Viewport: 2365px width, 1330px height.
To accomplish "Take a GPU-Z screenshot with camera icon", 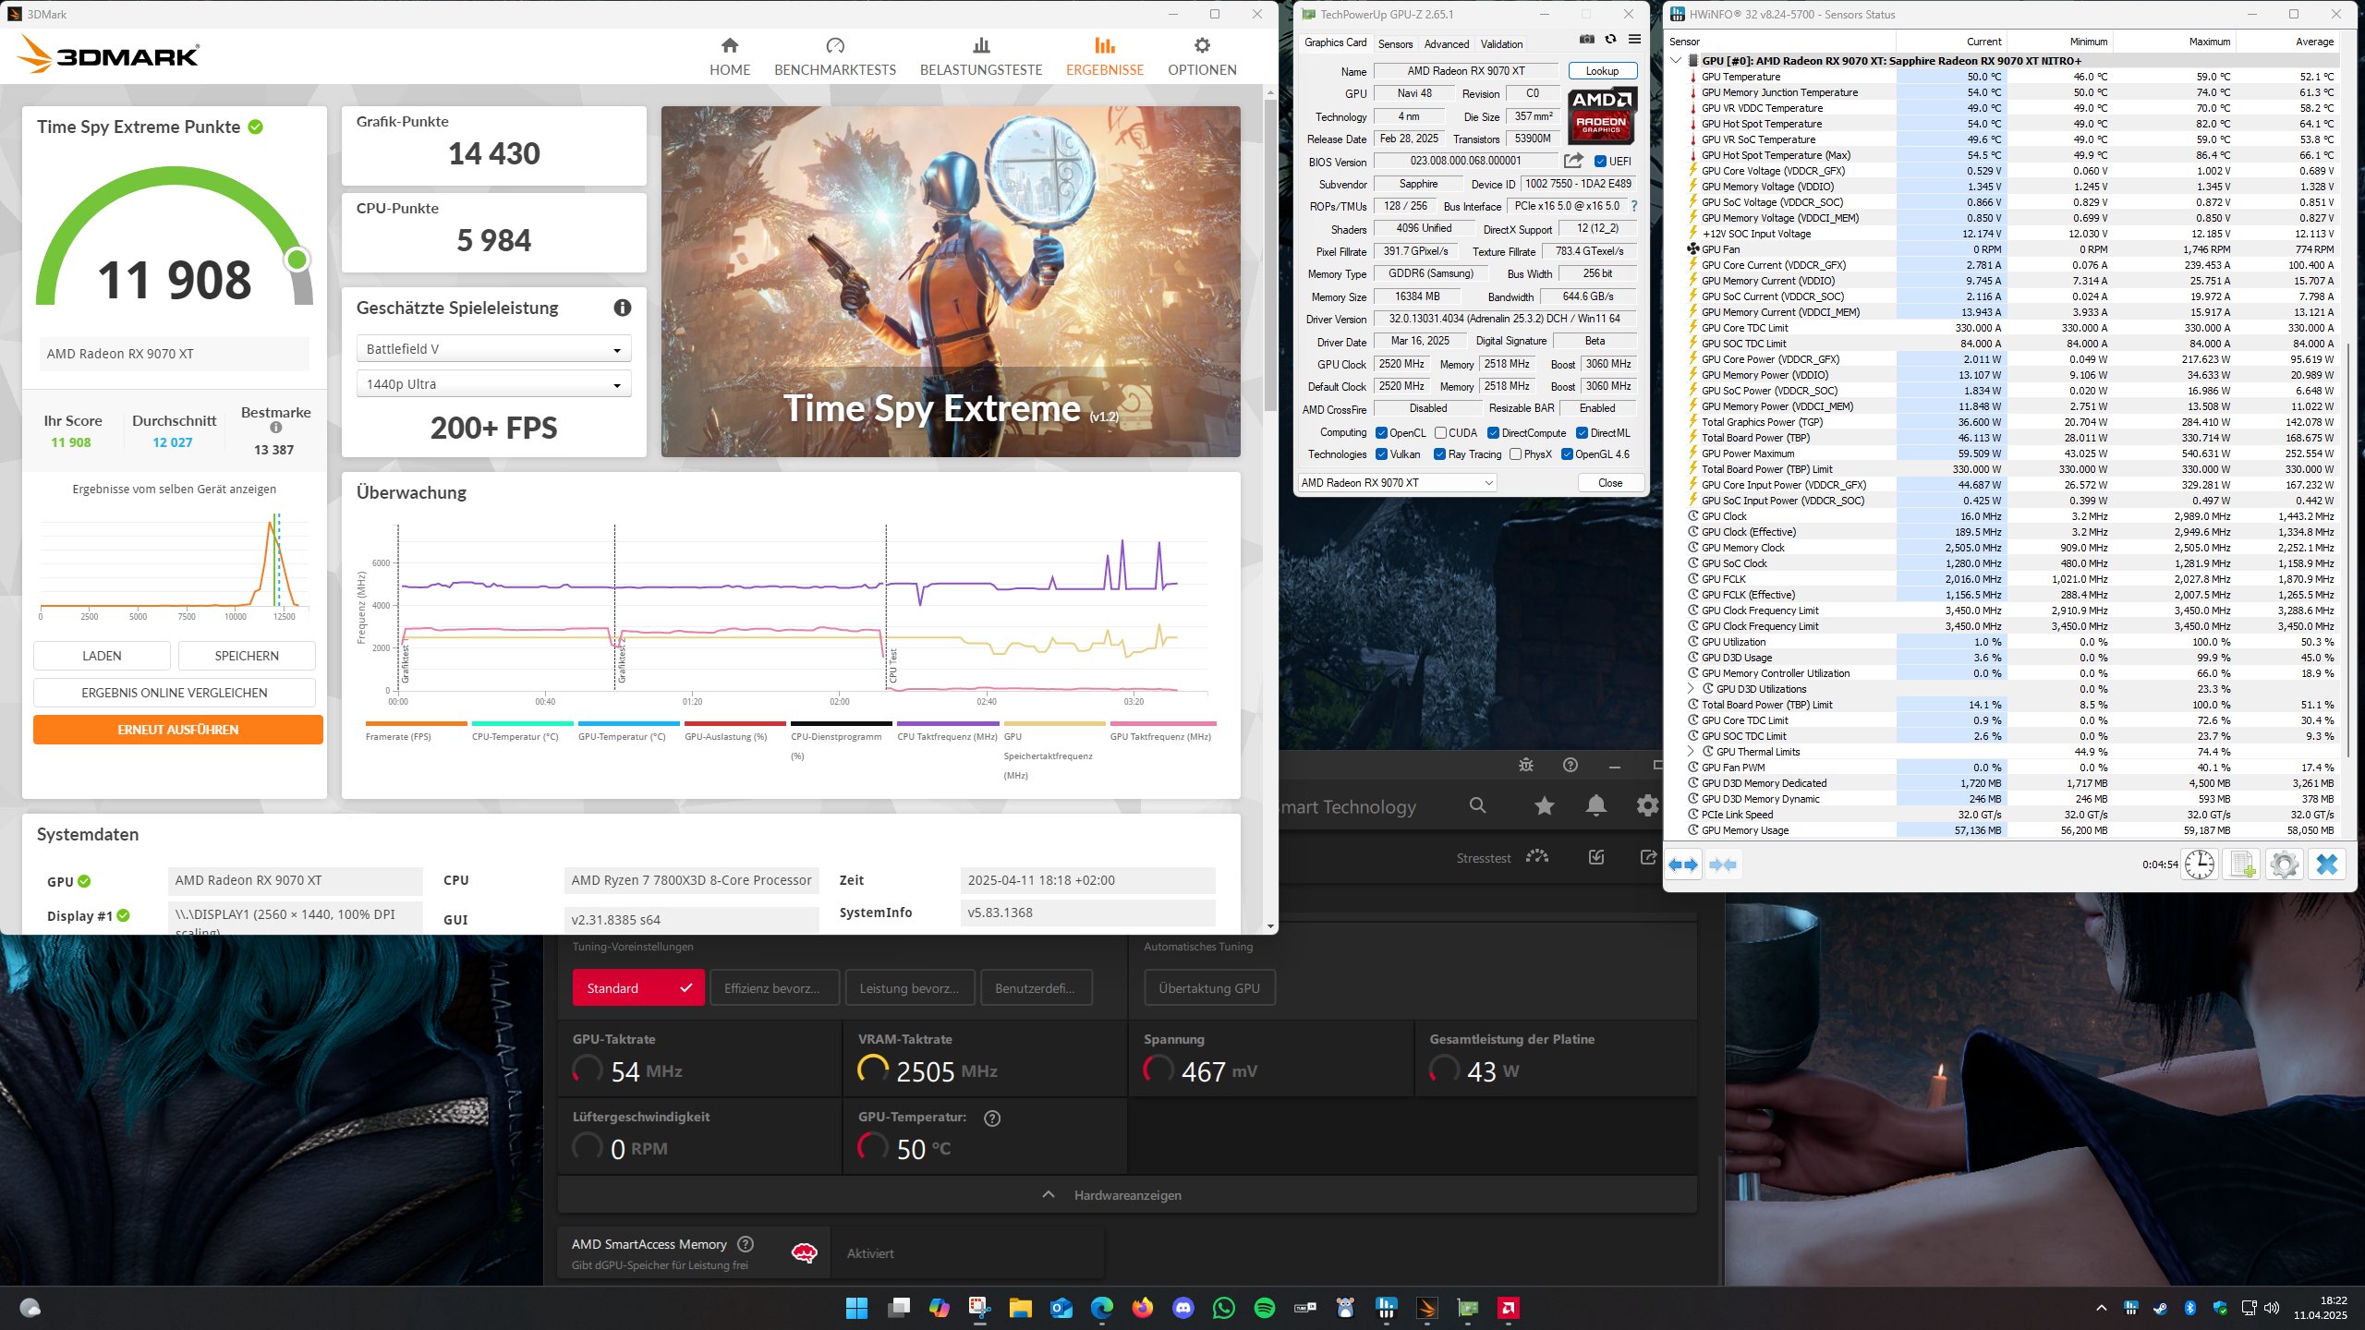I will (x=1586, y=40).
